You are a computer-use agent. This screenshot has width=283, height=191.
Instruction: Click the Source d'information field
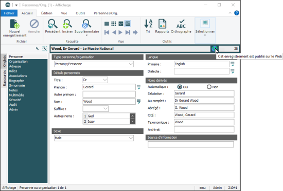pyautogui.click(x=190, y=144)
